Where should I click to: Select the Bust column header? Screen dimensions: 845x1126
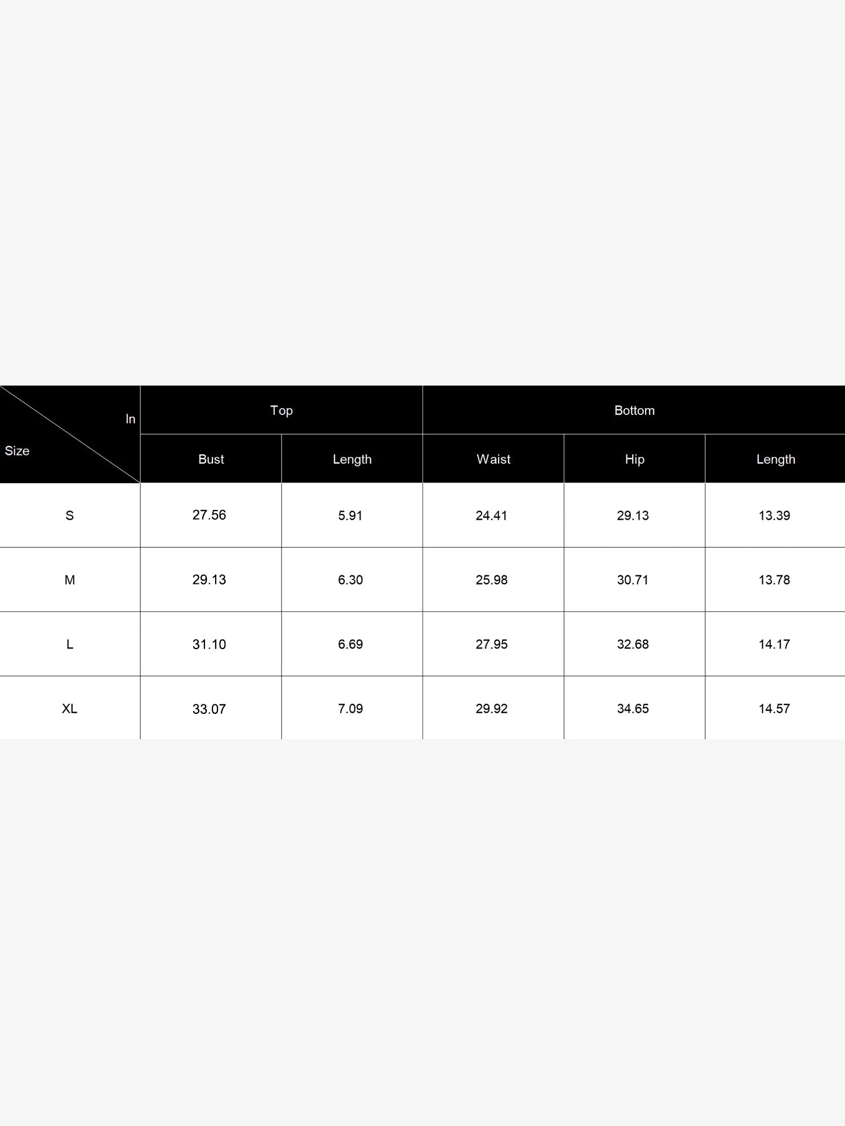point(211,459)
